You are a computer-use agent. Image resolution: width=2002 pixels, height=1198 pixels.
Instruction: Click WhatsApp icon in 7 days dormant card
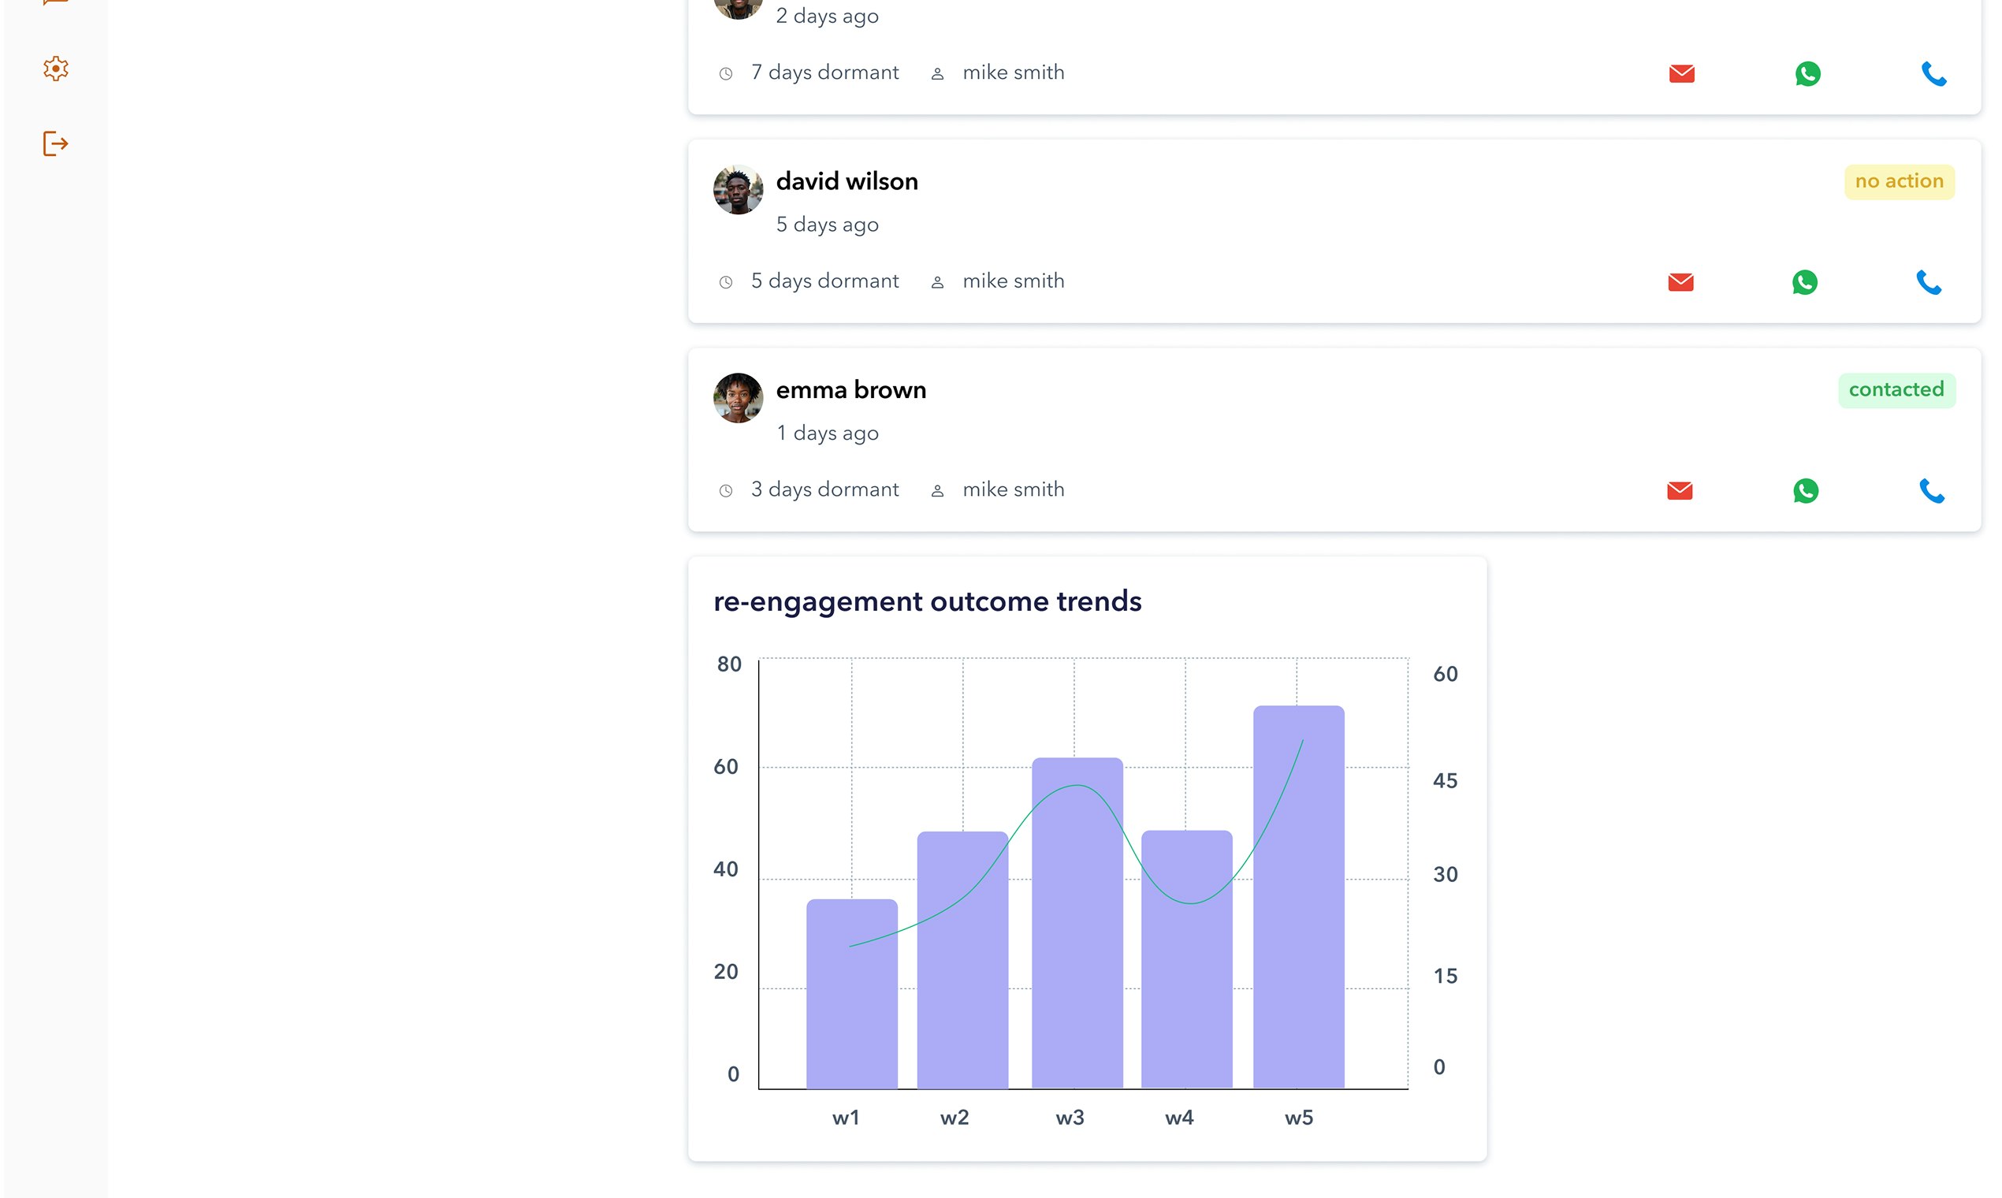(x=1807, y=73)
